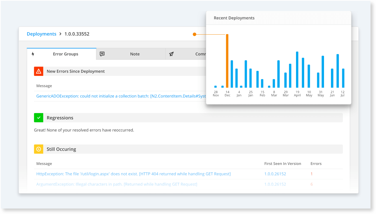Select the orange 14 Dec deployment bar

pyautogui.click(x=227, y=61)
